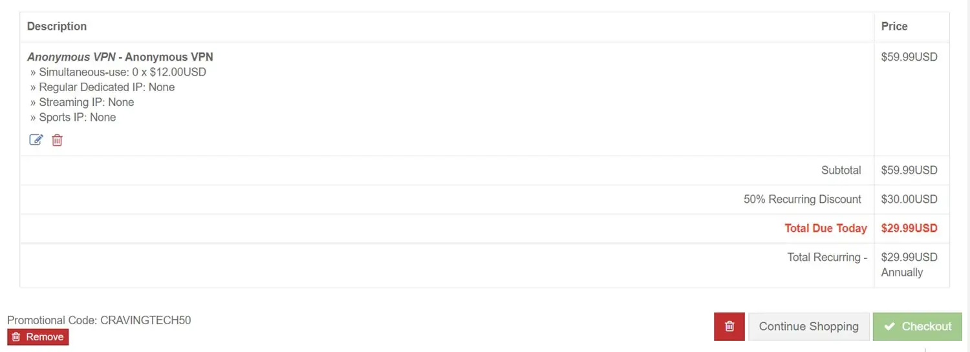This screenshot has height=352, width=970.
Task: Click the Price column header
Action: (x=894, y=26)
